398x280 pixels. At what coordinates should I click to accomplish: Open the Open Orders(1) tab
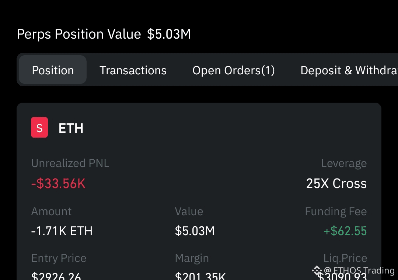(234, 70)
